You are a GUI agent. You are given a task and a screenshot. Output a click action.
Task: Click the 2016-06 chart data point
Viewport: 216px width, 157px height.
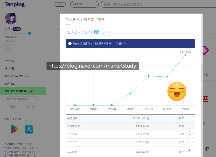(x=149, y=76)
